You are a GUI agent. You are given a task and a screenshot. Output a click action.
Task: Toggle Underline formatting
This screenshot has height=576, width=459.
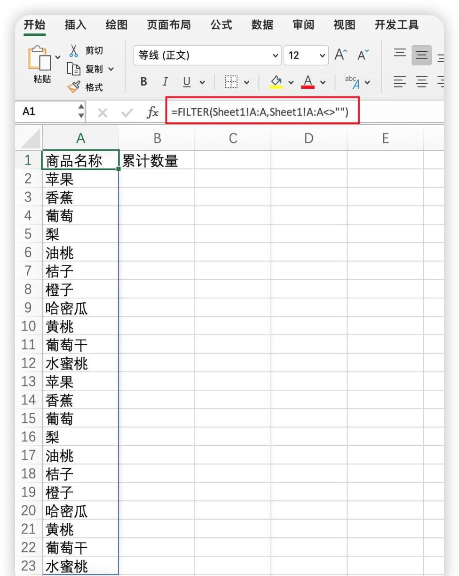[x=187, y=82]
